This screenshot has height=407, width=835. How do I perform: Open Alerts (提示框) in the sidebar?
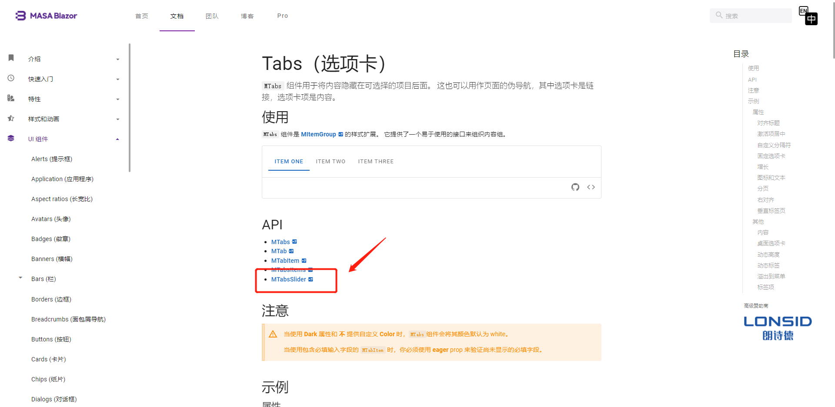tap(52, 159)
